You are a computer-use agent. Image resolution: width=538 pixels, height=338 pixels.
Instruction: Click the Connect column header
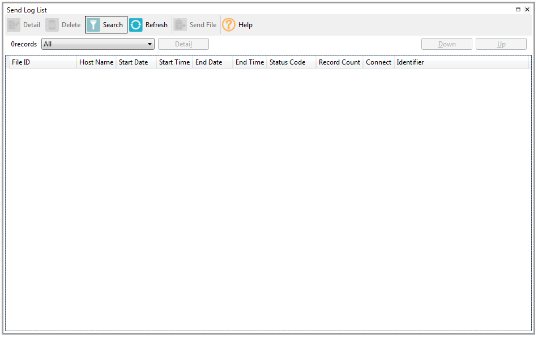[378, 62]
